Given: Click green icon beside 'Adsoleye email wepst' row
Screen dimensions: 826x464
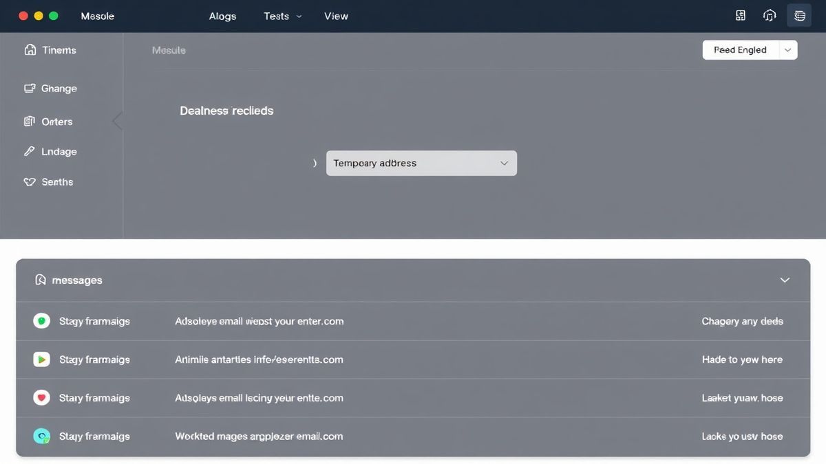Looking at the screenshot, I should tap(41, 321).
